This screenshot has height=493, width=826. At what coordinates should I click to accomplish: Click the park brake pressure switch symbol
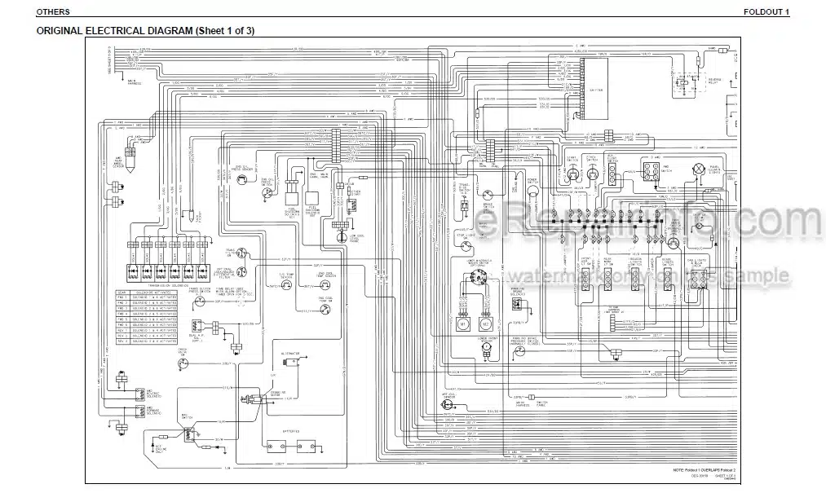tap(519, 350)
